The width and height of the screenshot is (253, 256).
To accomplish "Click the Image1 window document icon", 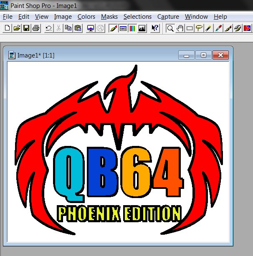I will tap(12, 55).
